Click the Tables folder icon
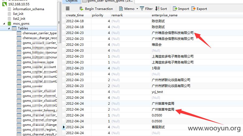The width and height of the screenshot is (243, 136). click(14, 28)
